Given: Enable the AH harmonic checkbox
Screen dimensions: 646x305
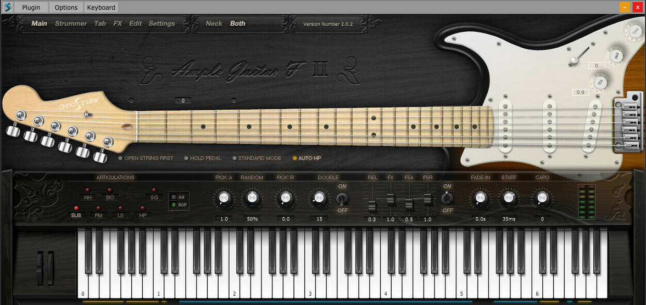Looking at the screenshot, I should coord(174,197).
